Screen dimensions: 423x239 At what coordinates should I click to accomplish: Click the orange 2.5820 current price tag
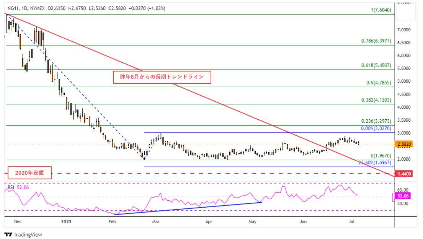tap(404, 144)
